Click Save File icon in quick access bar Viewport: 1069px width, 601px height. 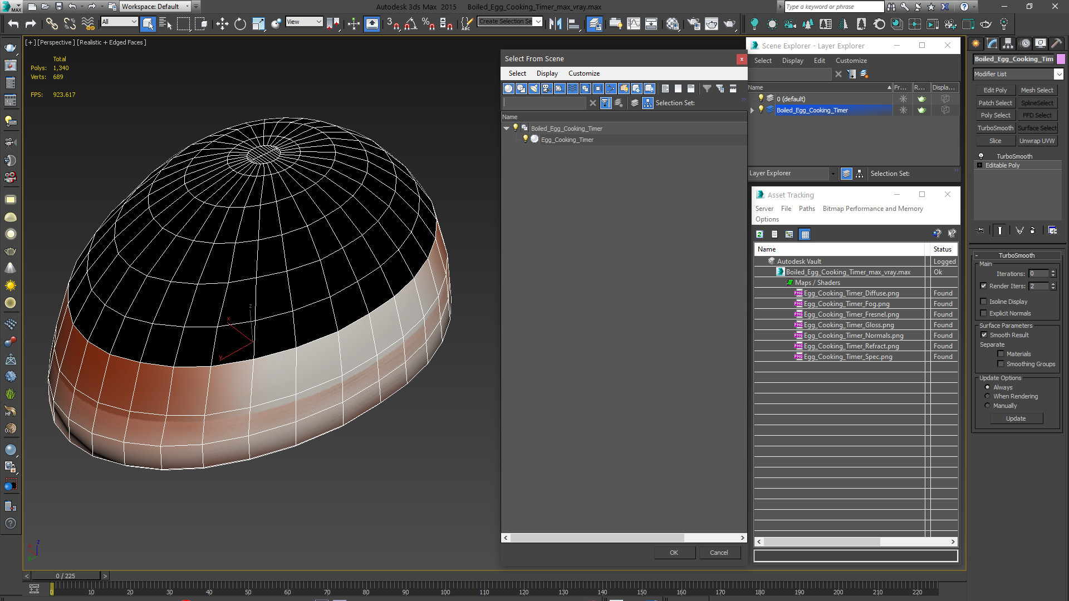coord(58,7)
